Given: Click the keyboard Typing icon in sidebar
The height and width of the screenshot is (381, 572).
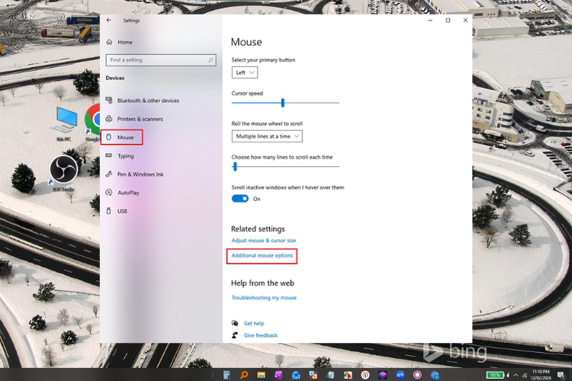Looking at the screenshot, I should coord(109,155).
